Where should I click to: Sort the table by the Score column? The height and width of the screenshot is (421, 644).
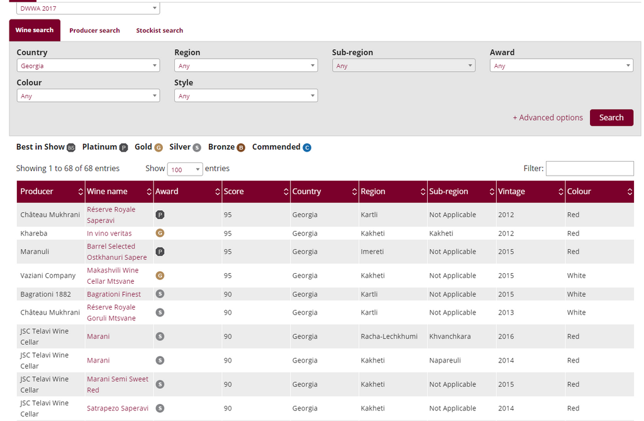(255, 191)
